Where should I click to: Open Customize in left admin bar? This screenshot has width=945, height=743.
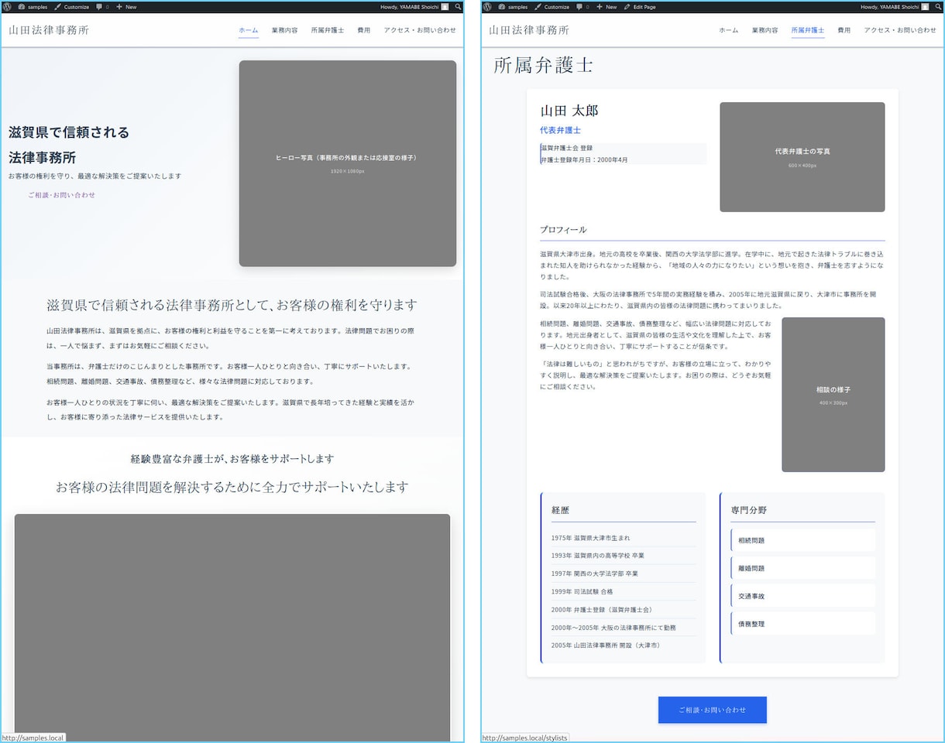tap(71, 6)
